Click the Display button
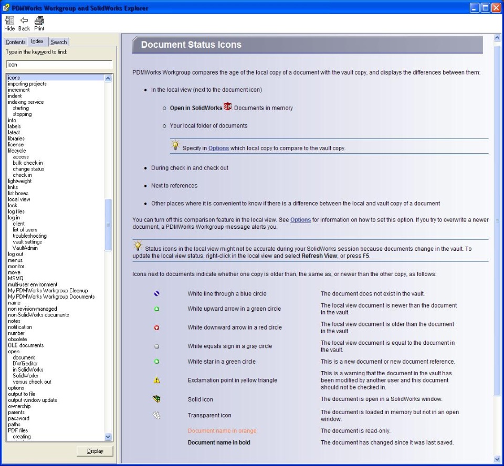This screenshot has width=504, height=466. click(x=95, y=451)
